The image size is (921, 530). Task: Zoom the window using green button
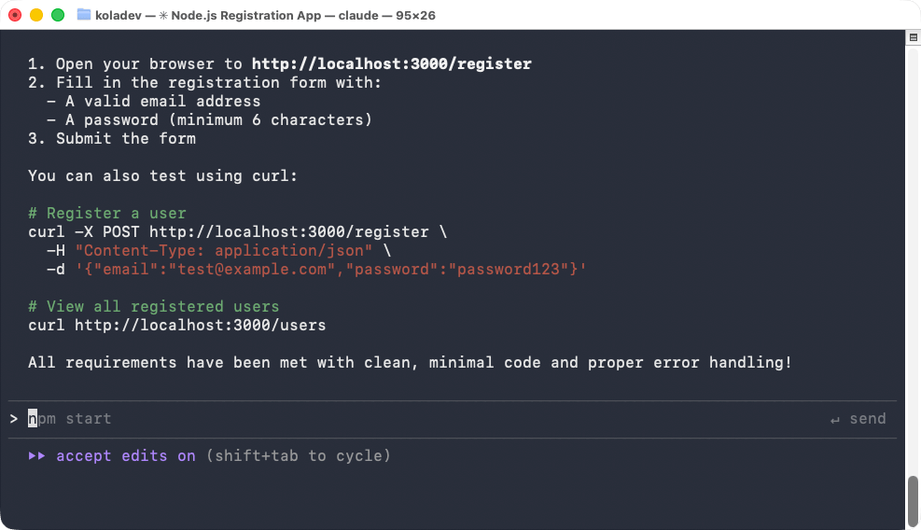tap(57, 15)
